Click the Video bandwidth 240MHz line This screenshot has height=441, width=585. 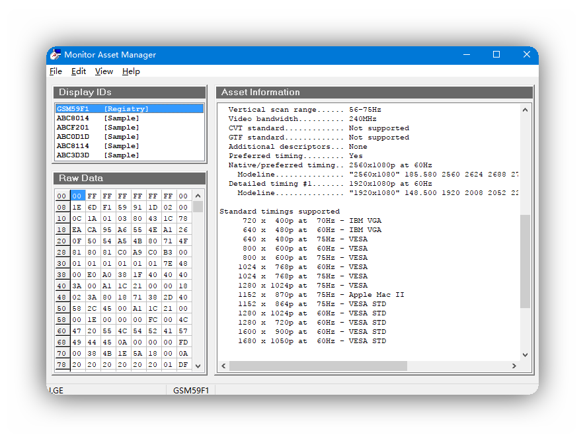[303, 119]
